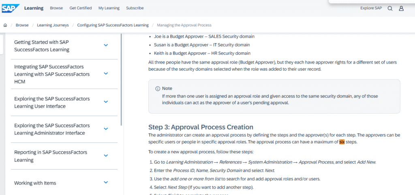The width and height of the screenshot is (415, 195).
Task: Open Configuring SAP SuccessFactors Learning breadcrumb
Action: 113,25
